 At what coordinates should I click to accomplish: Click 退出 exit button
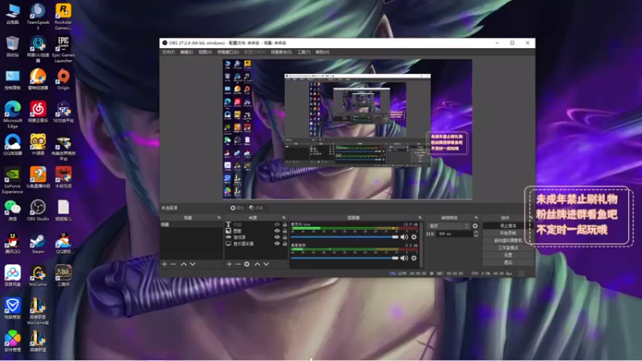[508, 262]
